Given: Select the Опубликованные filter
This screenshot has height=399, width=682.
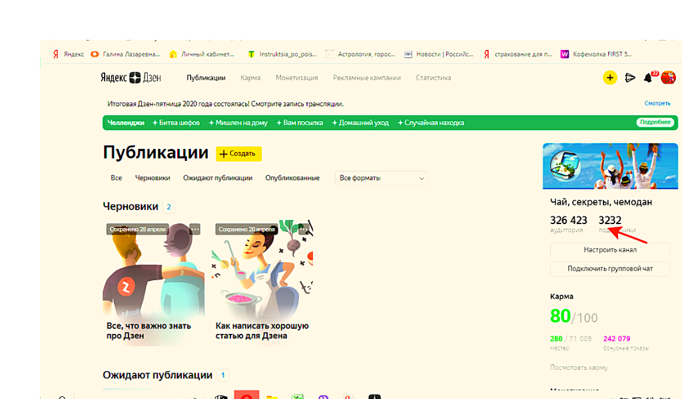Looking at the screenshot, I should (x=292, y=178).
